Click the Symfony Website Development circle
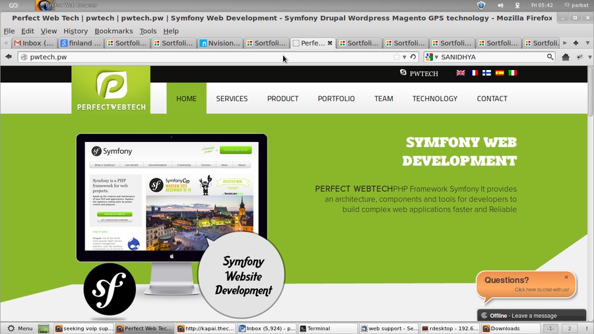This screenshot has width=594, height=334. [242, 275]
